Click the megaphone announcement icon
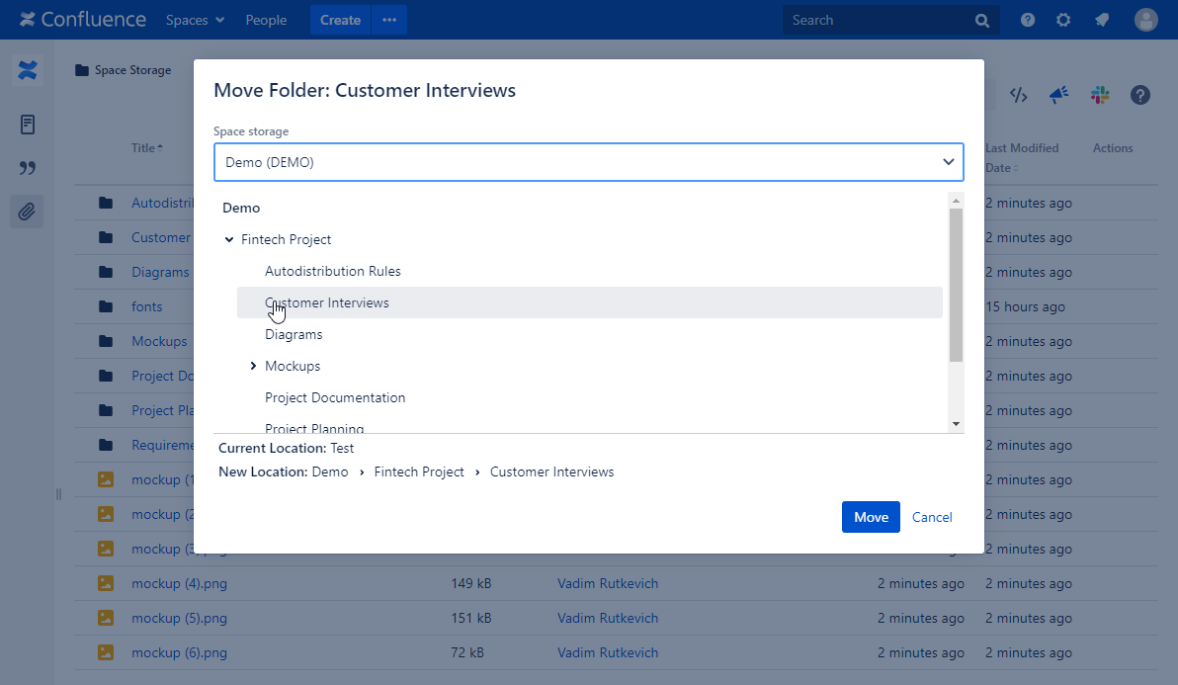Image resolution: width=1178 pixels, height=685 pixels. [1059, 95]
